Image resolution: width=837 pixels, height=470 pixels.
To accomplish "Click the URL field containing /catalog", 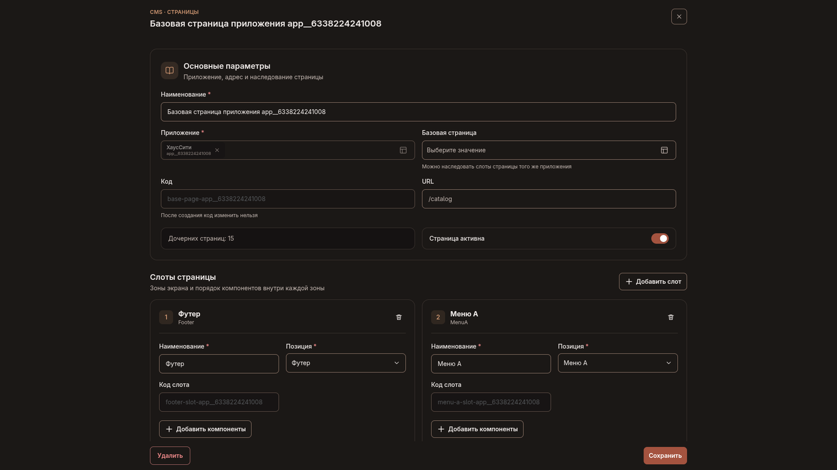I will (x=549, y=199).
